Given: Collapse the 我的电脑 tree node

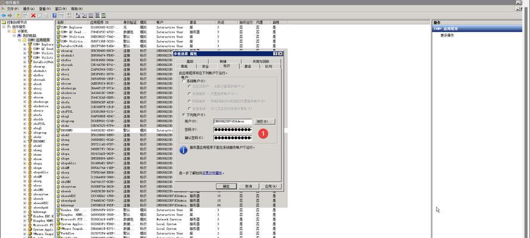Looking at the screenshot, I should click(x=14, y=35).
